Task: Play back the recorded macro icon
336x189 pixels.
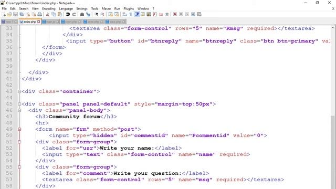Action: coord(187,14)
